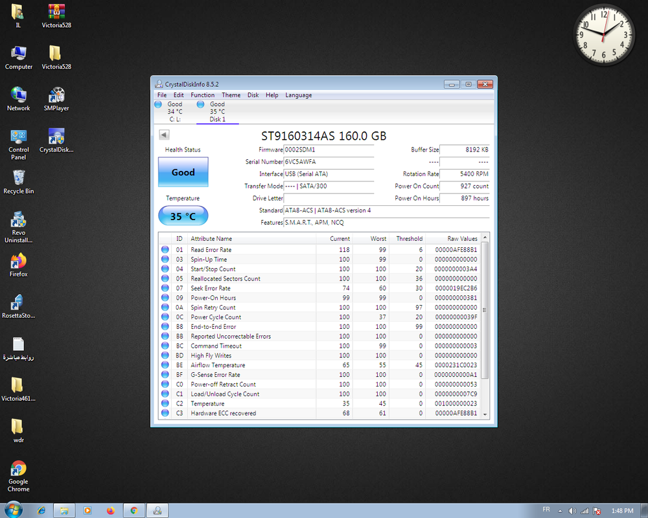Select the G-Sense Error Rate row

pos(319,375)
